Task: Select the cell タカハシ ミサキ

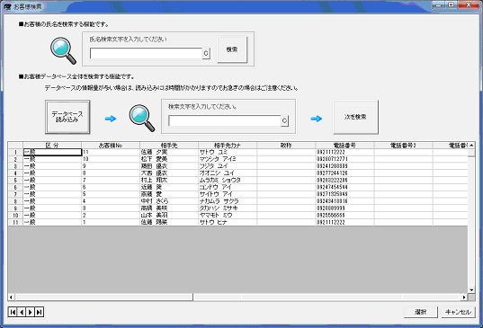Action: 228,208
